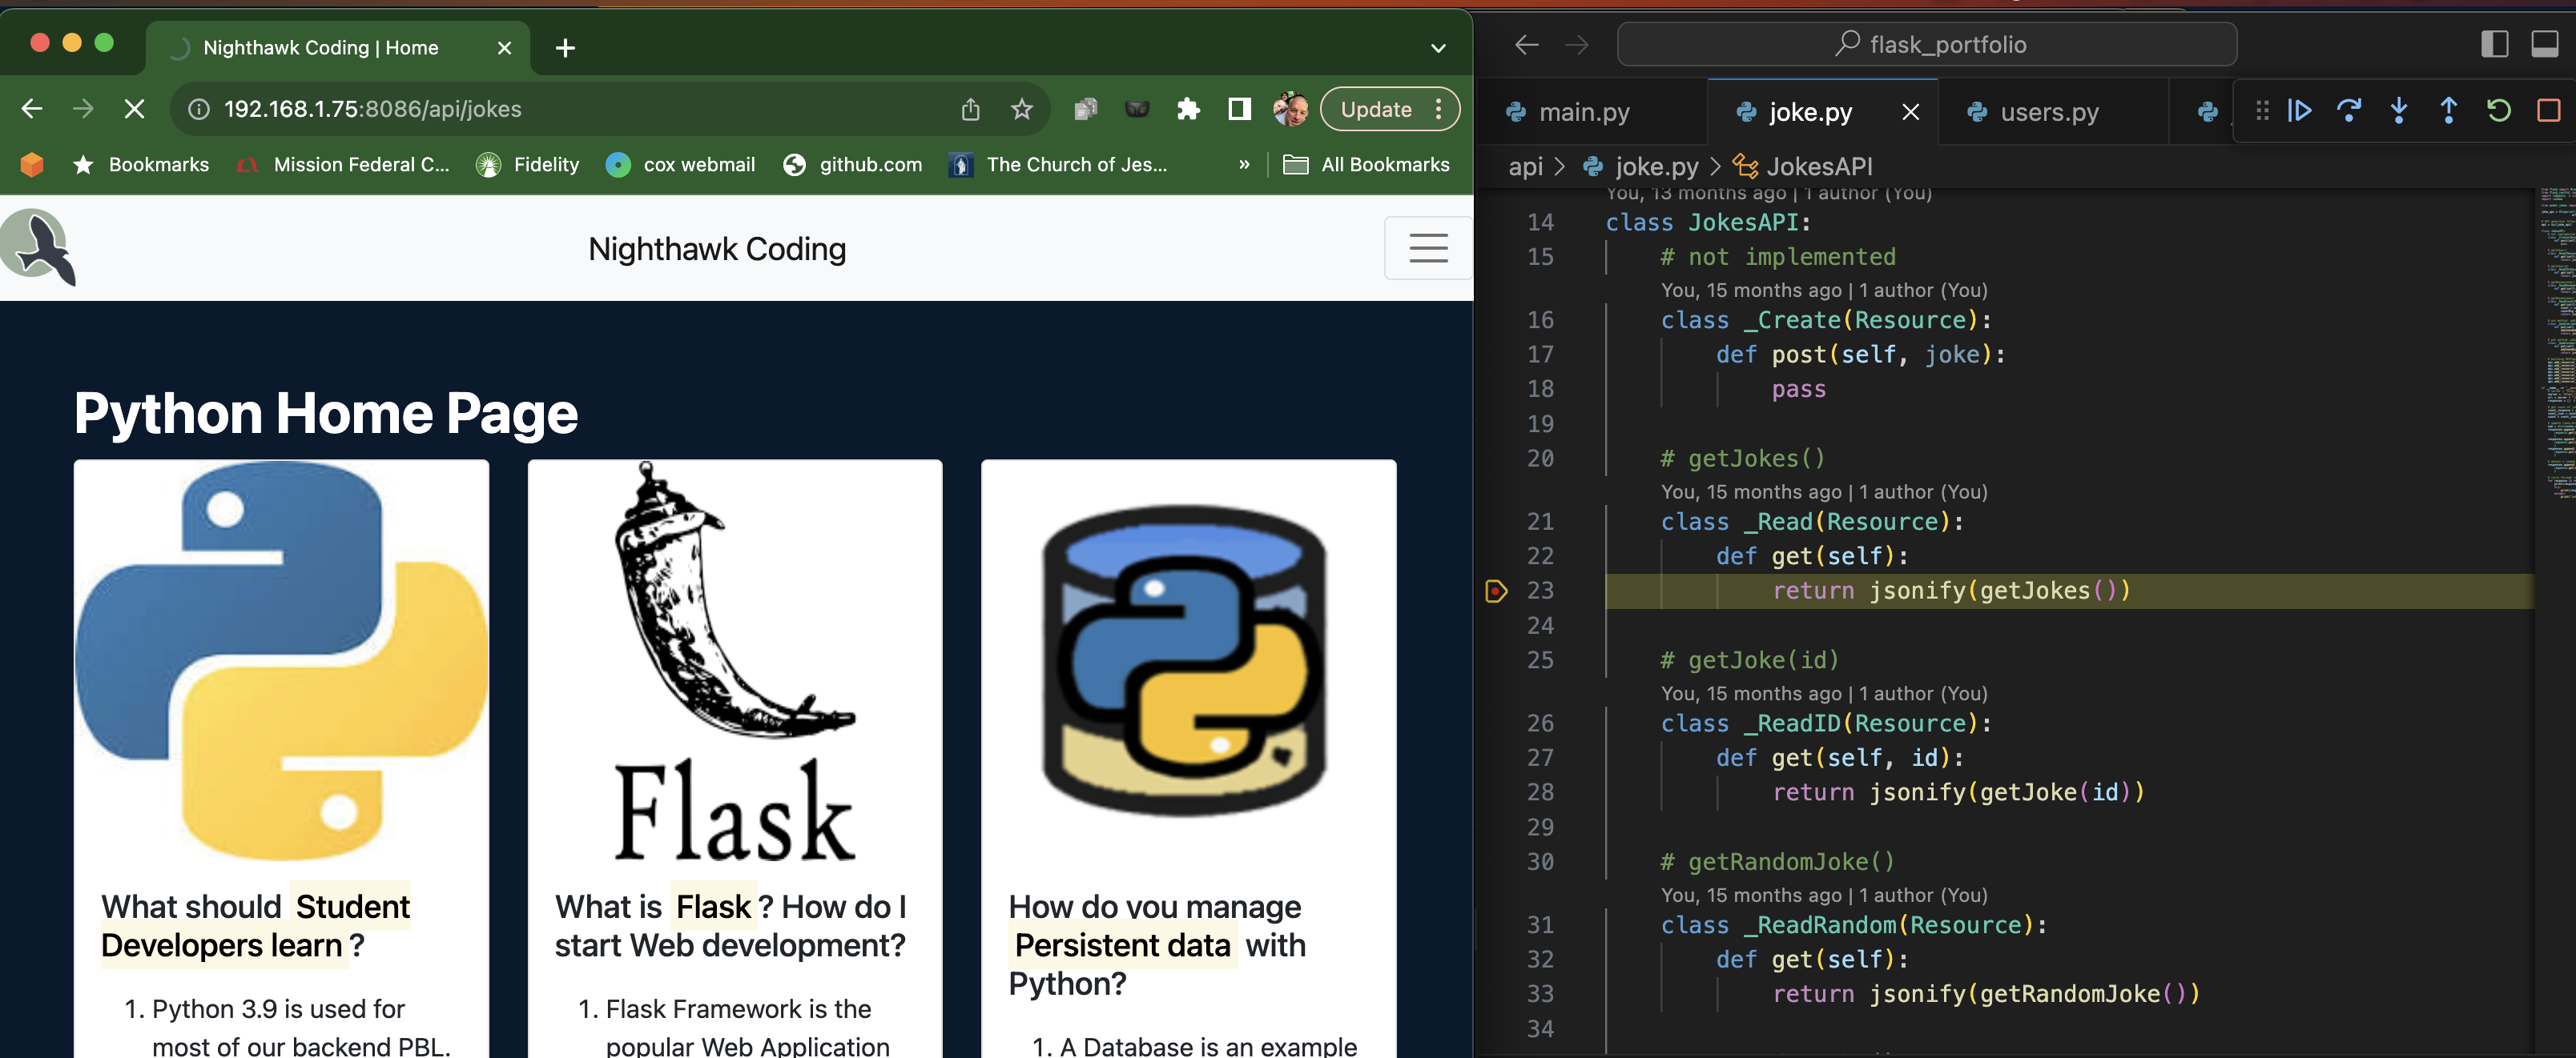Image resolution: width=2576 pixels, height=1058 pixels.
Task: Close the joke.py editor tab
Action: tap(1910, 112)
